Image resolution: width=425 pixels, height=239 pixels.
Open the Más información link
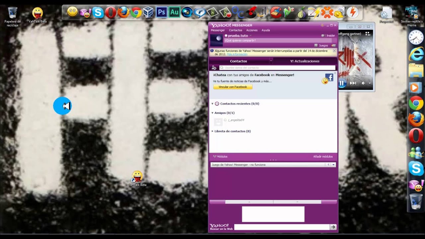tap(237, 54)
